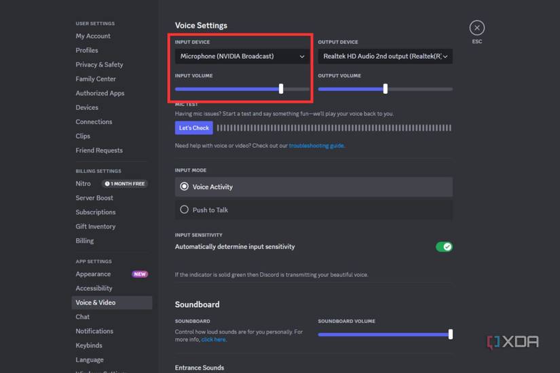The width and height of the screenshot is (560, 373).
Task: Open Chat settings
Action: point(83,317)
